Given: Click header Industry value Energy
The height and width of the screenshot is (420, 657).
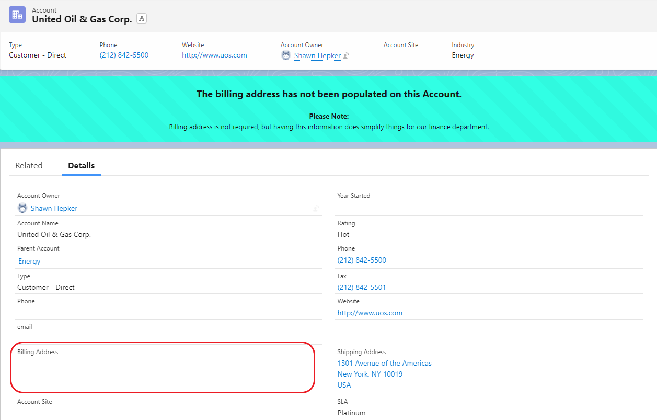Looking at the screenshot, I should pyautogui.click(x=463, y=55).
